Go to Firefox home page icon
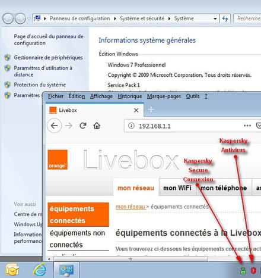The image size is (261, 278). [x=97, y=126]
